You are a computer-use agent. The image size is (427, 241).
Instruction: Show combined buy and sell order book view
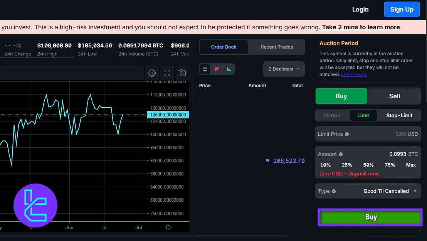(x=205, y=69)
